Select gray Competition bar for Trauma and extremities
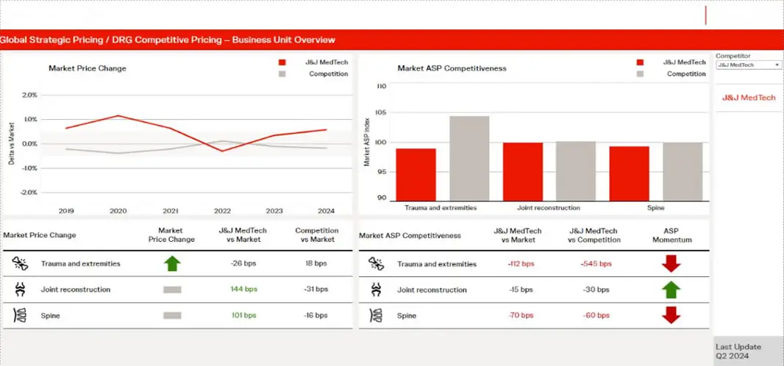 click(x=469, y=158)
